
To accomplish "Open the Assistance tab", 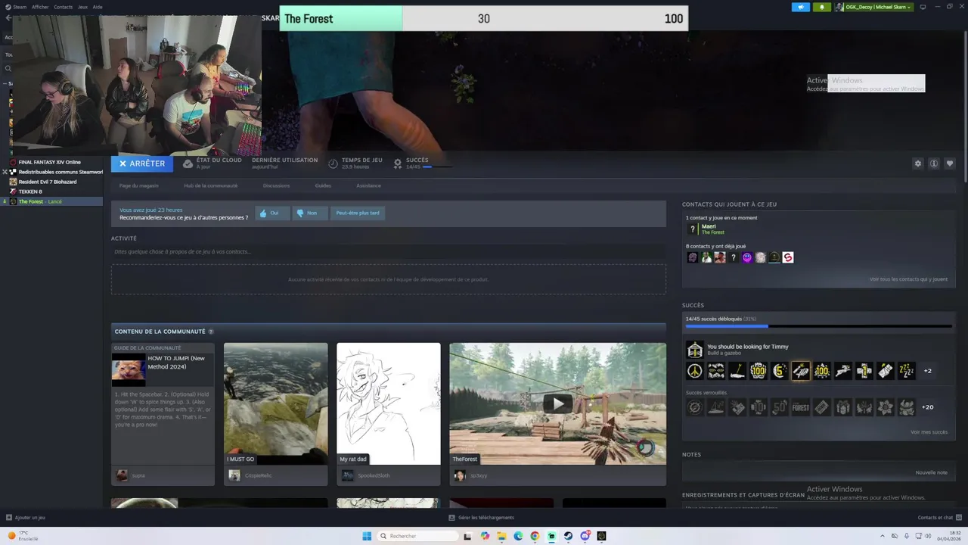I will click(368, 185).
